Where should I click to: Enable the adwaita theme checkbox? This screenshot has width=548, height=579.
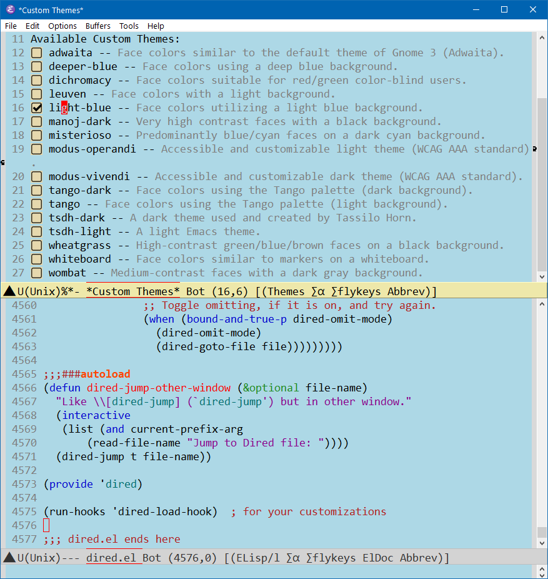[36, 53]
